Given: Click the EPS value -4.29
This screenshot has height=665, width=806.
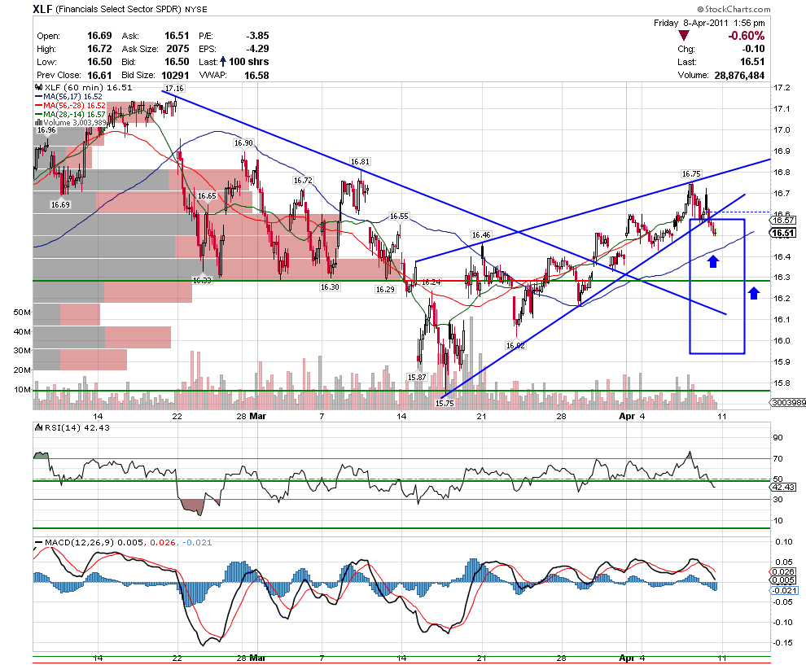Looking at the screenshot, I should coord(257,49).
